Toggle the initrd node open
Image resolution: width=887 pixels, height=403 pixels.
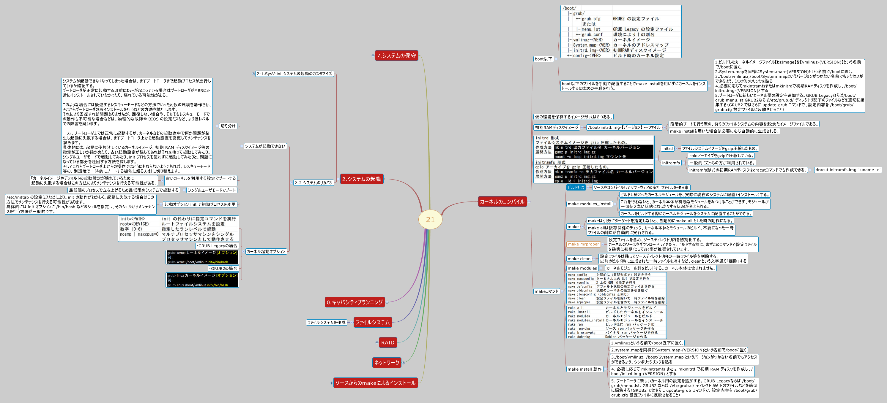pyautogui.click(x=677, y=149)
